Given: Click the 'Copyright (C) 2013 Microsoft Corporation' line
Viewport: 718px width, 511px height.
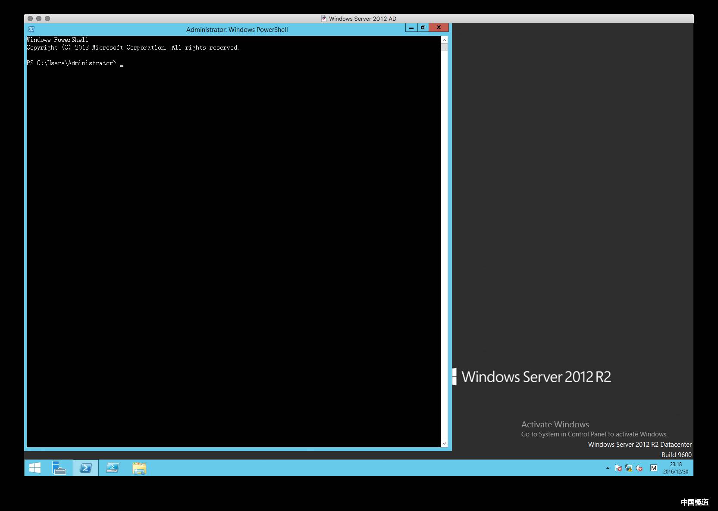Looking at the screenshot, I should tap(133, 47).
